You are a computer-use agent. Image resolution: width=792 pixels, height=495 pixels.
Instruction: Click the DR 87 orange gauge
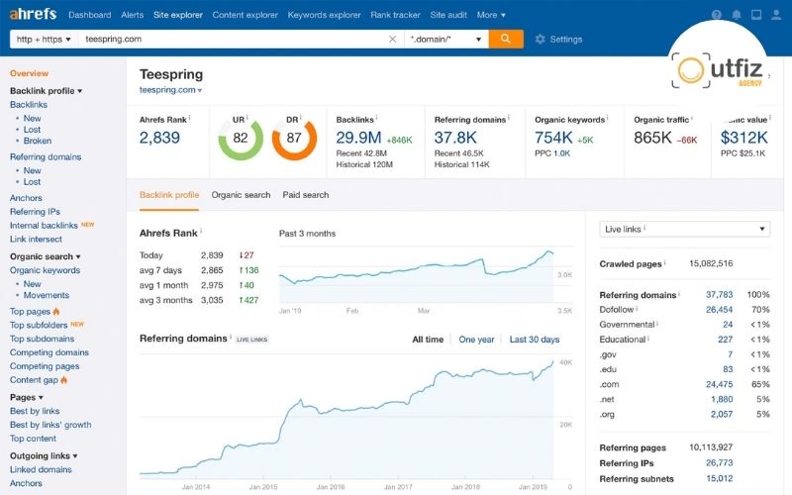pos(294,139)
